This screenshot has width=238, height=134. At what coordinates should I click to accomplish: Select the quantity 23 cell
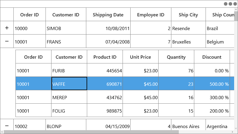tap(176, 83)
